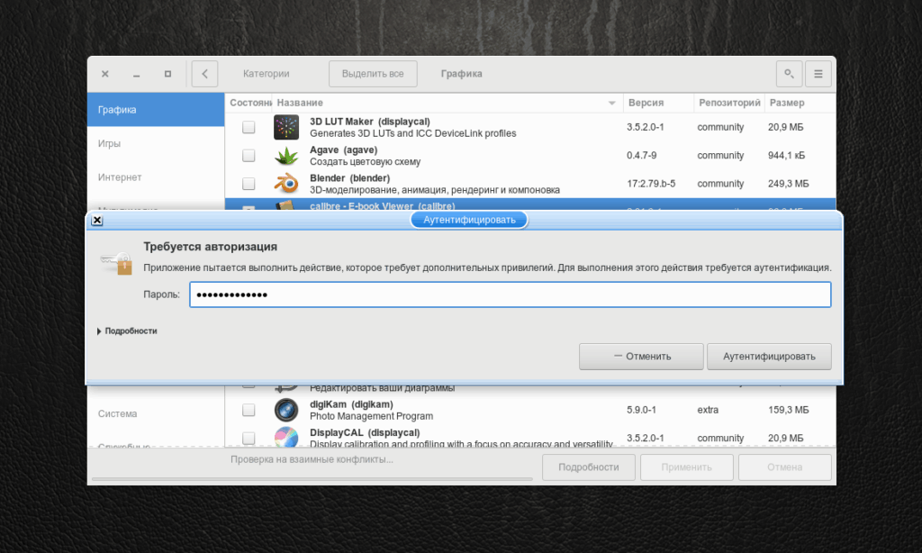Select the Графика category in sidebar
The image size is (922, 553).
coord(156,109)
